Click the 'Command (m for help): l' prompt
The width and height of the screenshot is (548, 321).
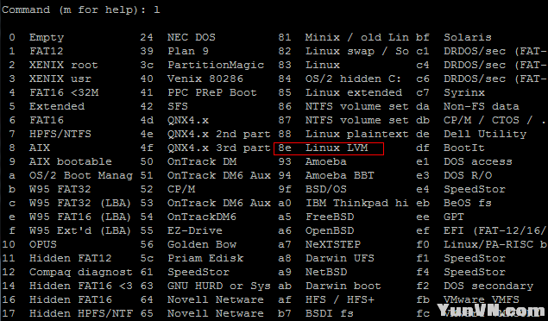[81, 9]
